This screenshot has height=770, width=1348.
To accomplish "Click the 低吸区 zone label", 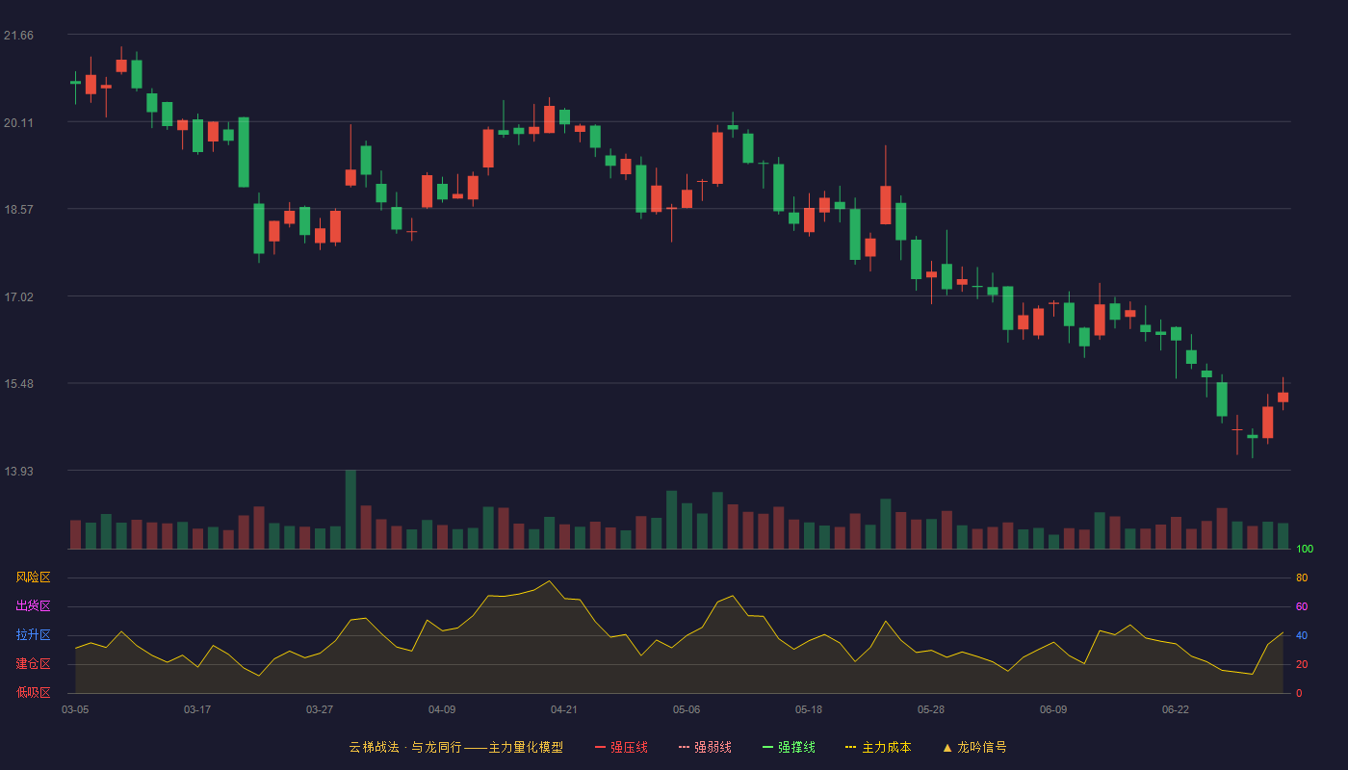I will click(x=33, y=692).
